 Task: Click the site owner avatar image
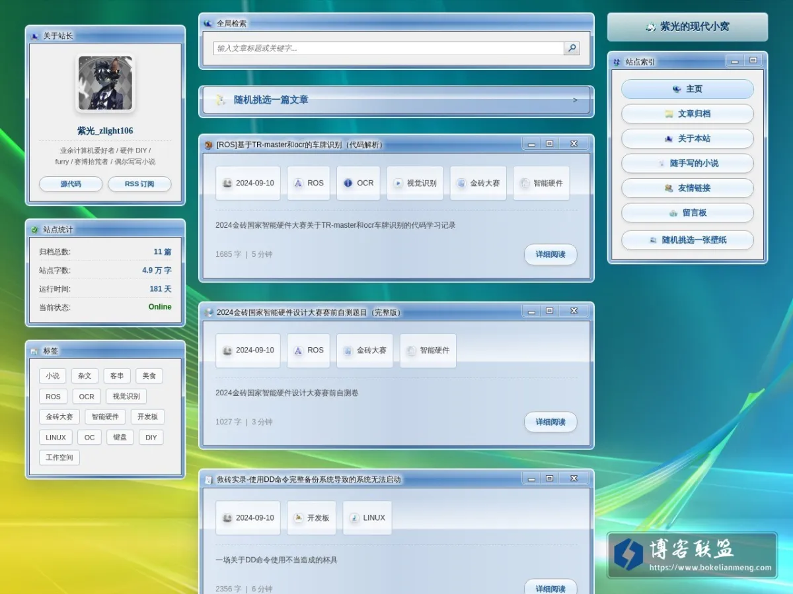(106, 82)
